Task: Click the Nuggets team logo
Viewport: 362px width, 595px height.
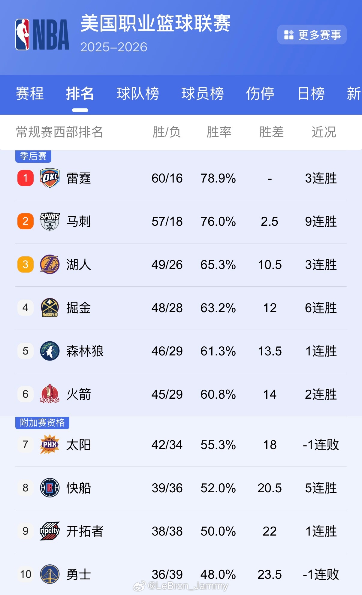Action: coord(49,308)
